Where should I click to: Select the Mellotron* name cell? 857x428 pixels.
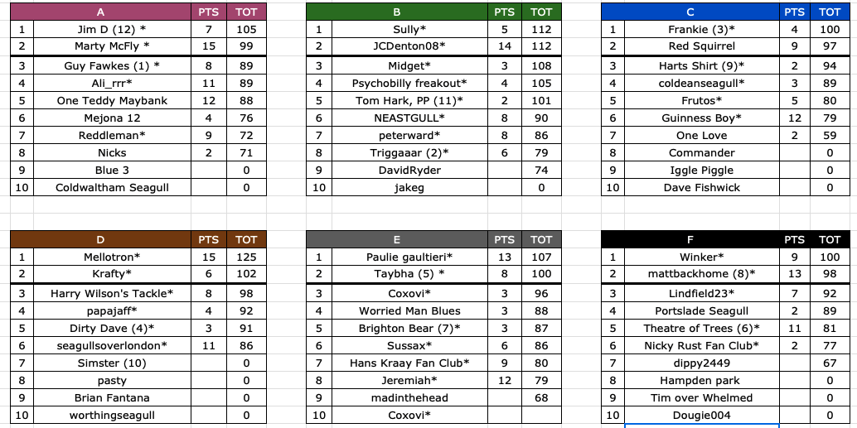[x=112, y=256]
